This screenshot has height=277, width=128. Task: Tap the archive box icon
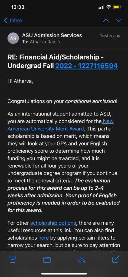[x=12, y=259]
